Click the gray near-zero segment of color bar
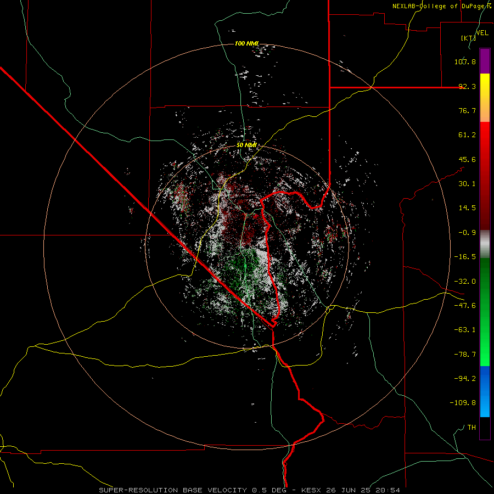The width and height of the screenshot is (494, 494). pyautogui.click(x=485, y=244)
